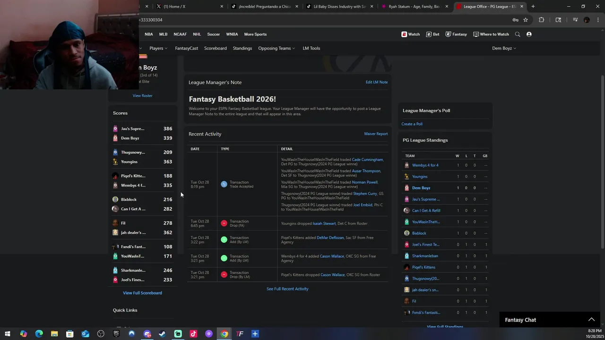This screenshot has width=605, height=340.
Task: Open the WNBA menu item
Action: 232,34
